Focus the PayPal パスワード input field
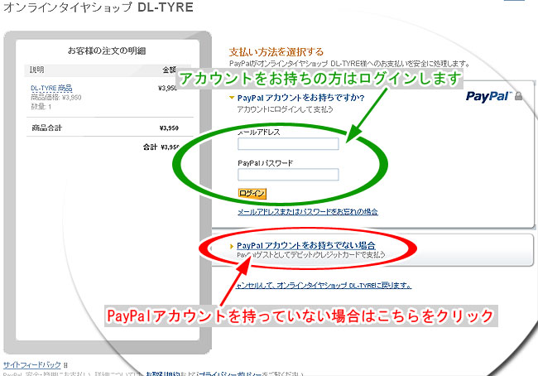 click(288, 175)
